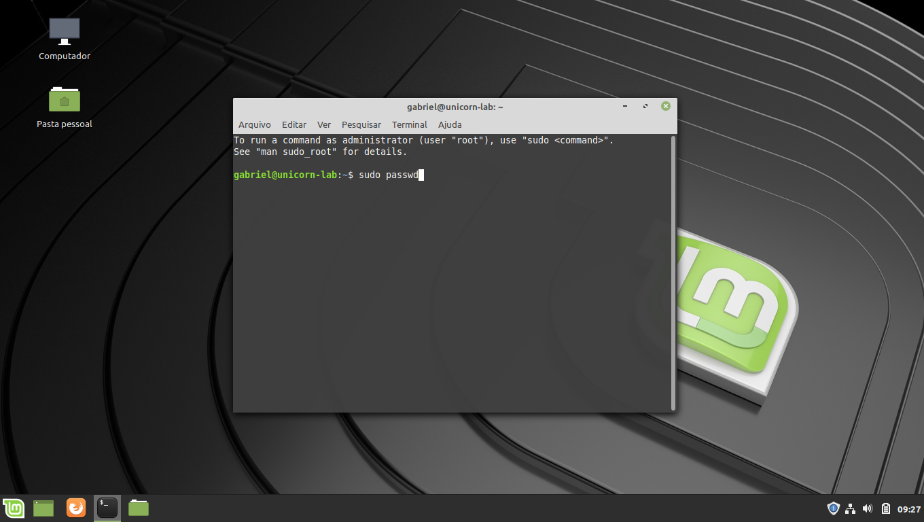Viewport: 924px width, 522px height.
Task: Maximize the terminal window
Action: pyautogui.click(x=645, y=106)
